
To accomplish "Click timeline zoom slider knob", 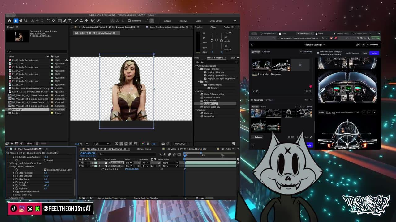I will [197, 198].
